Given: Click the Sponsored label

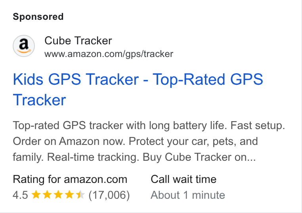Looking at the screenshot, I should [38, 17].
